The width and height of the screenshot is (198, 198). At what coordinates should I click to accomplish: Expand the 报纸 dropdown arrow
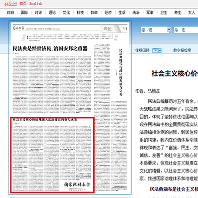pyautogui.click(x=169, y=29)
